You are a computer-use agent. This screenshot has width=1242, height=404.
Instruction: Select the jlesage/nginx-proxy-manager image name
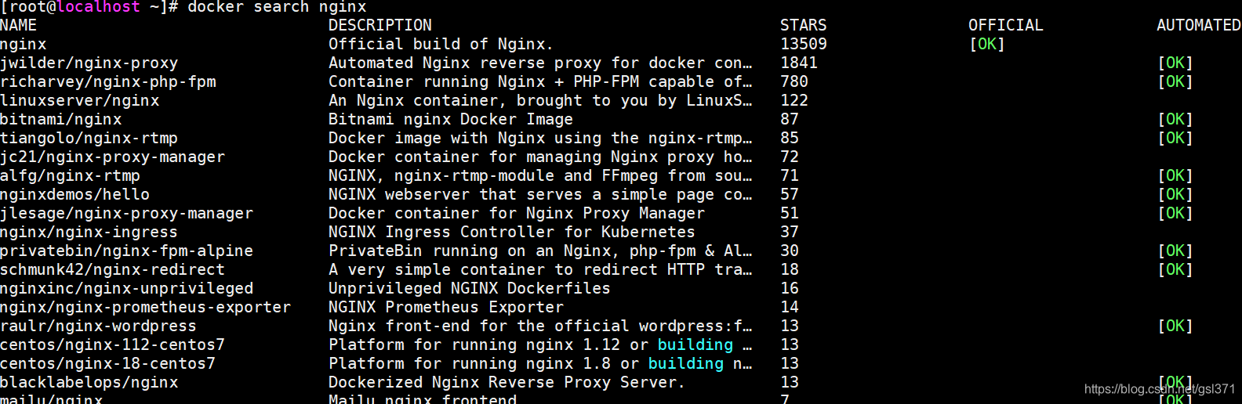pos(127,213)
